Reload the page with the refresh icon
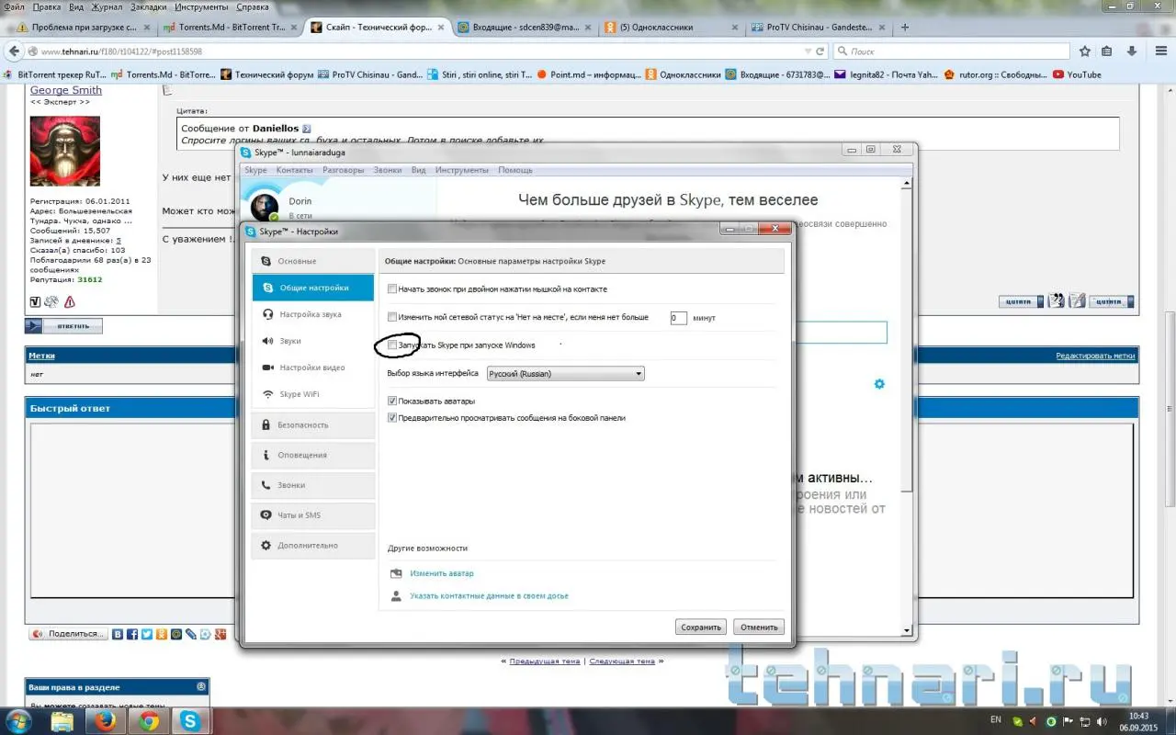Image resolution: width=1176 pixels, height=735 pixels. (820, 51)
